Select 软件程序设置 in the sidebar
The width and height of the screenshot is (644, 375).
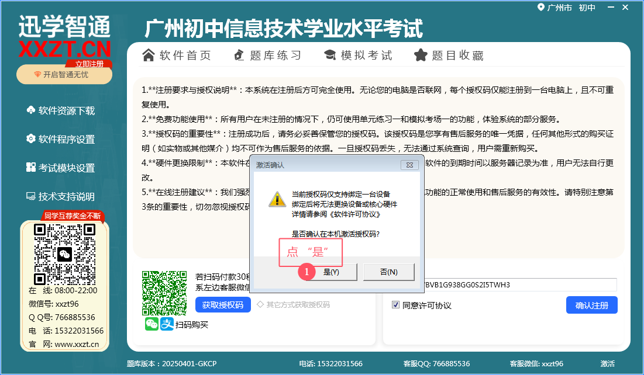pyautogui.click(x=61, y=139)
